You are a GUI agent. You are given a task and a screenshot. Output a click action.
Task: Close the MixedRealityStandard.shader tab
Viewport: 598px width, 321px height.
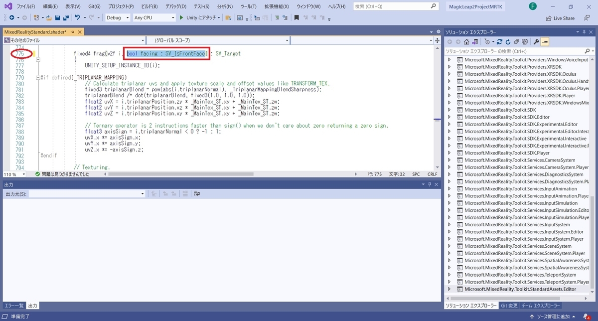point(79,32)
